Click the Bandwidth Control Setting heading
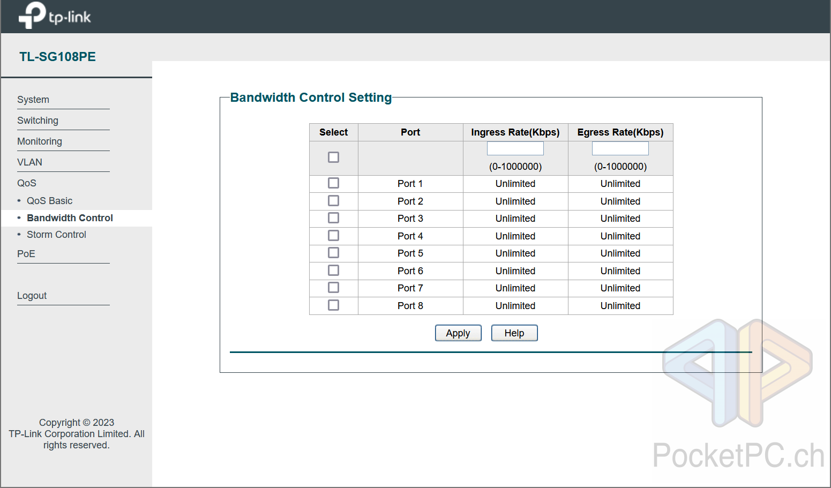The image size is (831, 488). coord(311,97)
